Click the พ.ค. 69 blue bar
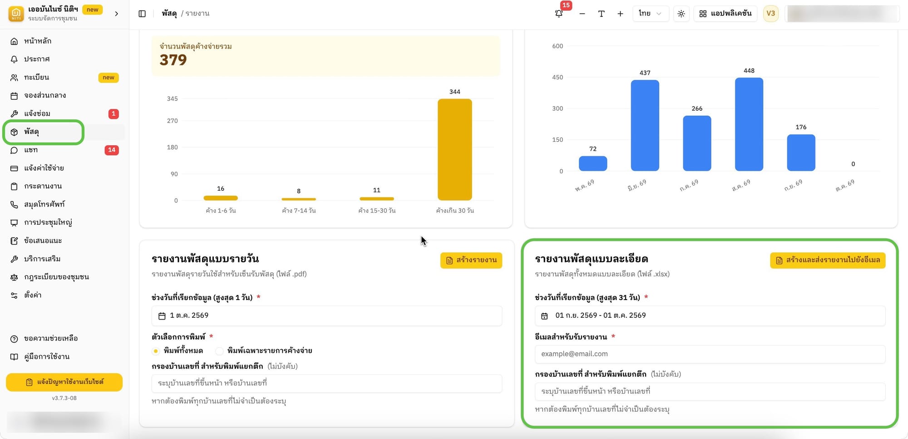908x439 pixels. coord(593,163)
